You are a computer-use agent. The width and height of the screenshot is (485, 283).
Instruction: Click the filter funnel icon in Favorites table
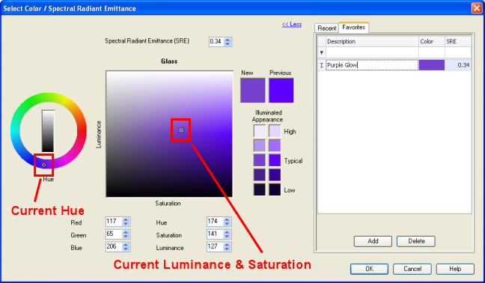[x=322, y=52]
